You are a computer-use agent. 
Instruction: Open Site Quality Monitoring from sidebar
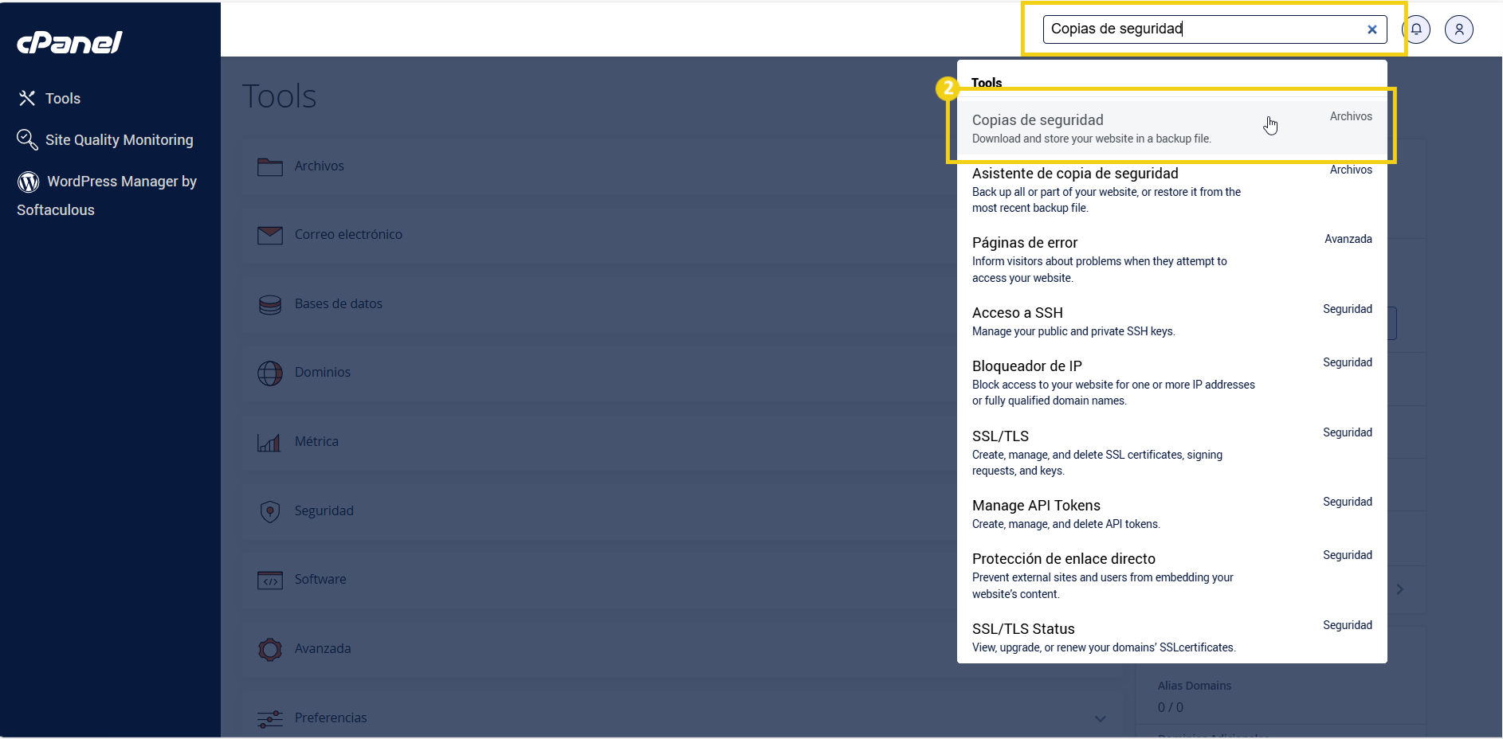click(x=120, y=139)
